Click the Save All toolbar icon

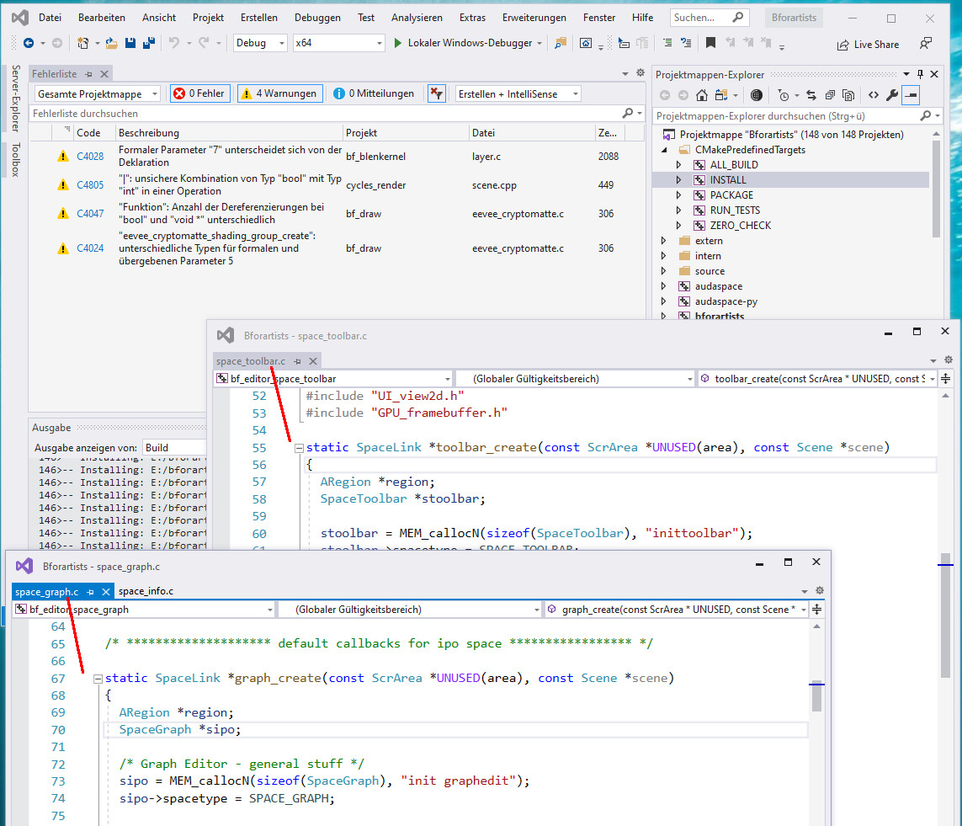[148, 43]
